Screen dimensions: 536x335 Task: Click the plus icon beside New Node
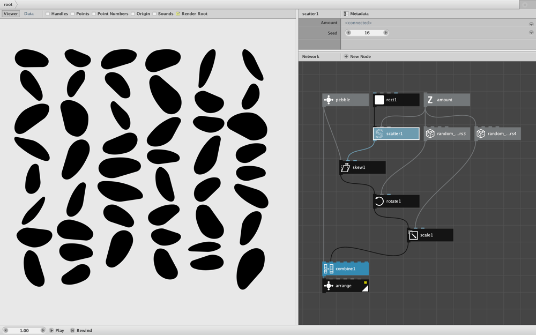(346, 56)
